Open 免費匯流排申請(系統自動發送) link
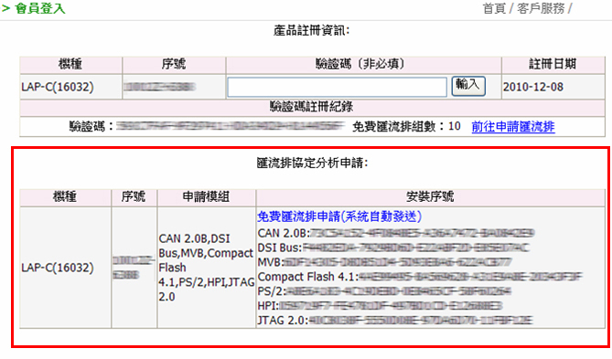612x359 pixels. coord(339,216)
